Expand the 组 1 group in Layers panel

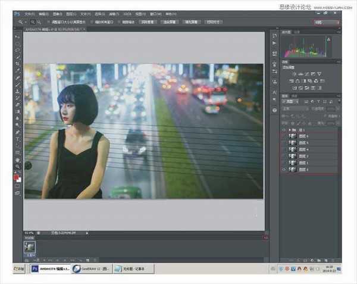[x=289, y=129]
